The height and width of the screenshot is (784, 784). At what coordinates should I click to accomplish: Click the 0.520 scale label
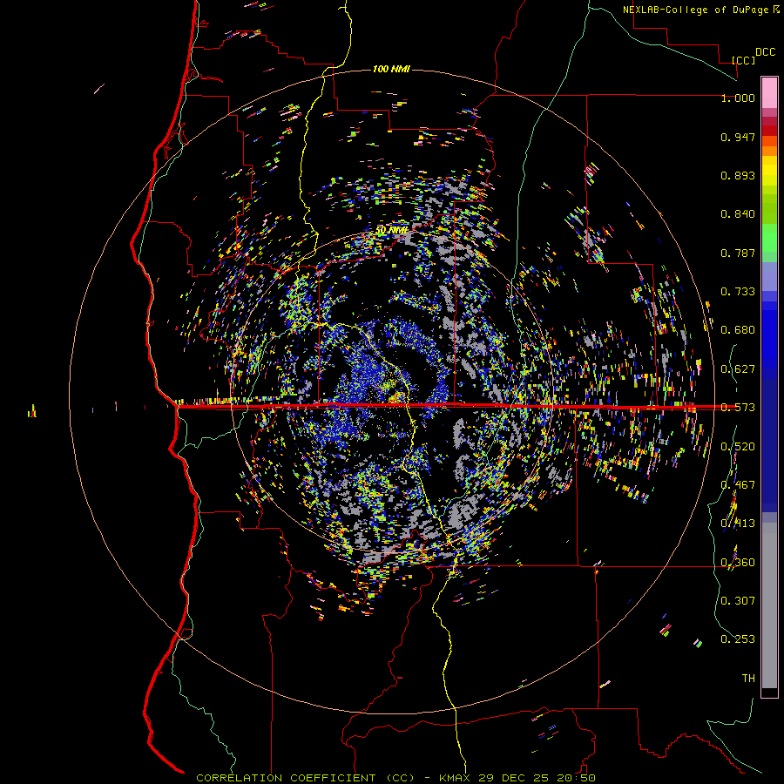point(738,447)
